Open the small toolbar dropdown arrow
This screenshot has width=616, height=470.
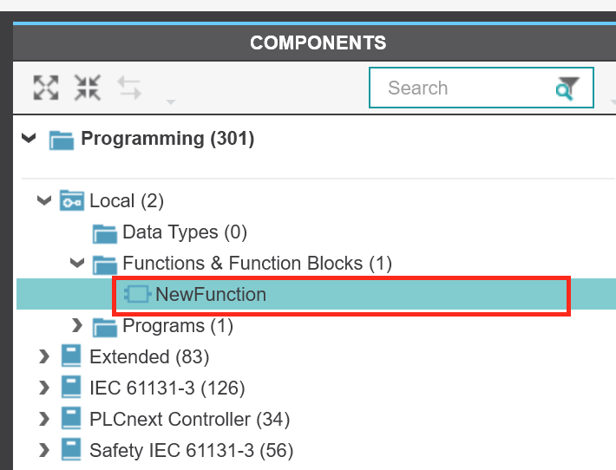click(171, 102)
